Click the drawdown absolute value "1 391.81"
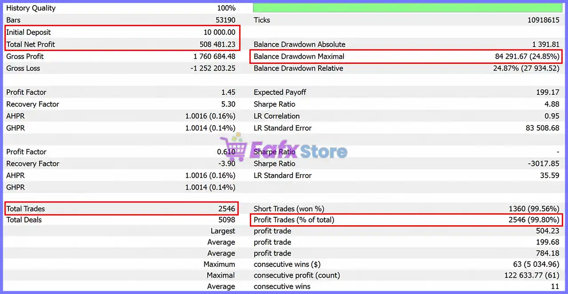This screenshot has height=294, width=568. pyautogui.click(x=546, y=44)
